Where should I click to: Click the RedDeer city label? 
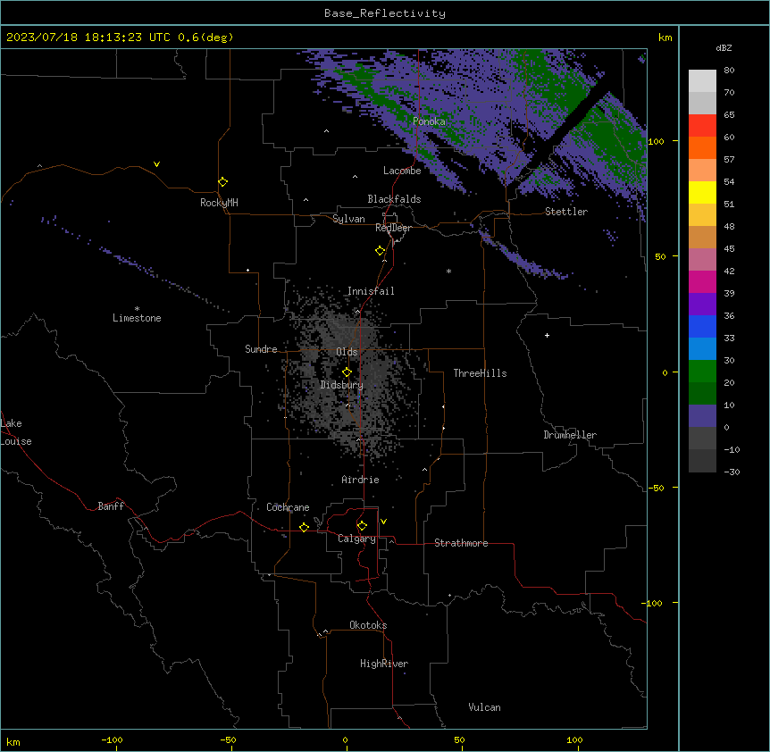coord(393,228)
